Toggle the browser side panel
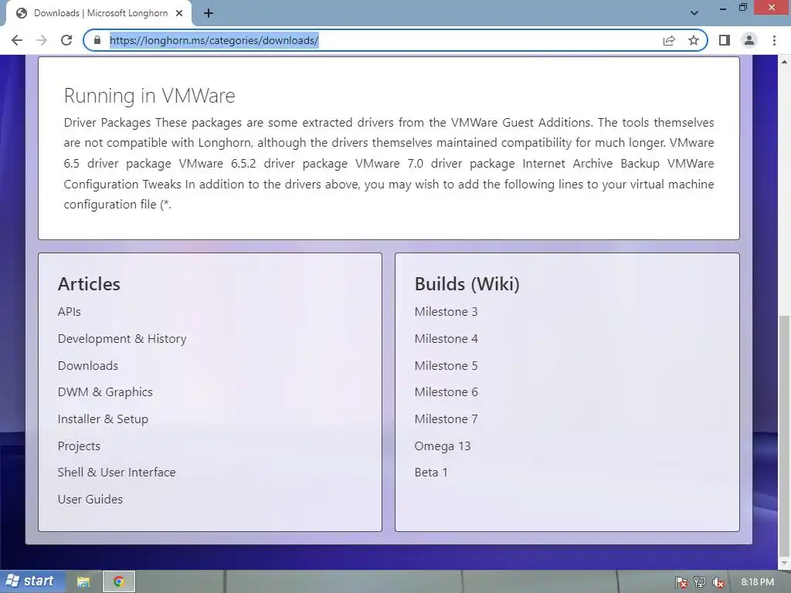Viewport: 791px width, 593px height. pyautogui.click(x=725, y=40)
